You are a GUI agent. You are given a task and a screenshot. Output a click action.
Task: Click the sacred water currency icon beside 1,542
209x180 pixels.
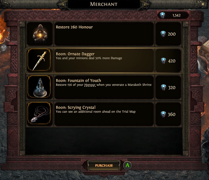pyautogui.click(x=162, y=15)
